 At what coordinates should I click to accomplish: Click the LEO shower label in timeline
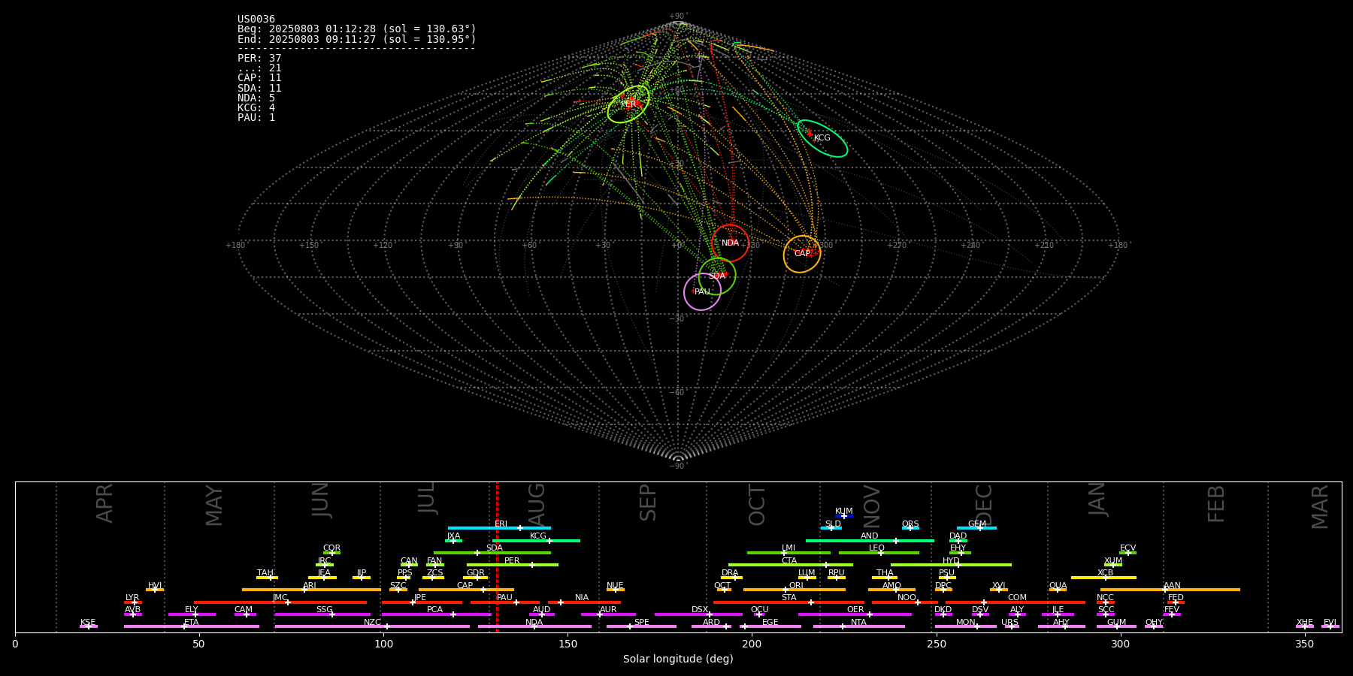click(x=877, y=548)
